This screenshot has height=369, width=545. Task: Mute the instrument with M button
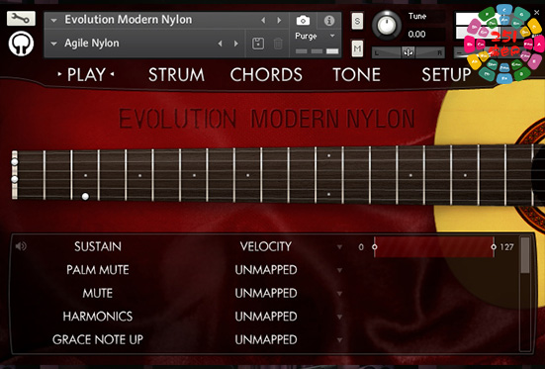pos(357,48)
